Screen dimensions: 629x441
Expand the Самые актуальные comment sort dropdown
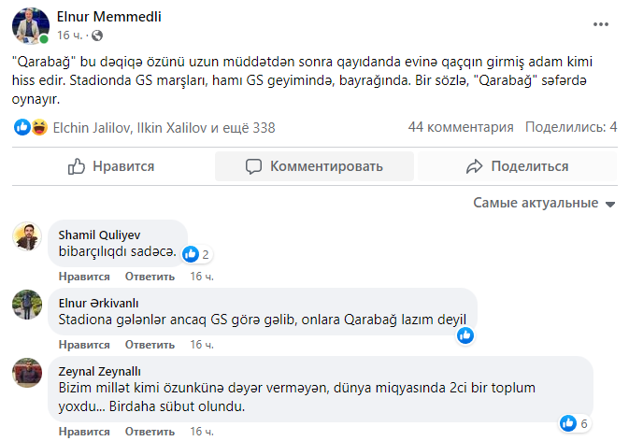tap(543, 203)
